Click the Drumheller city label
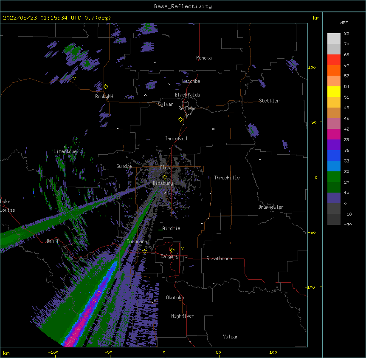The height and width of the screenshot is (358, 366). (271, 207)
